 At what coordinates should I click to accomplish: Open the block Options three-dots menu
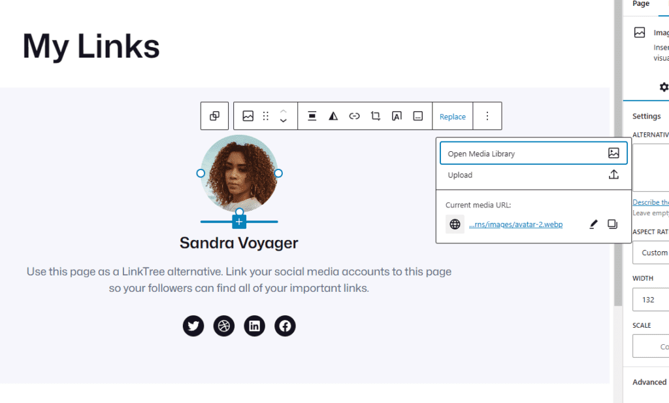[x=487, y=116]
